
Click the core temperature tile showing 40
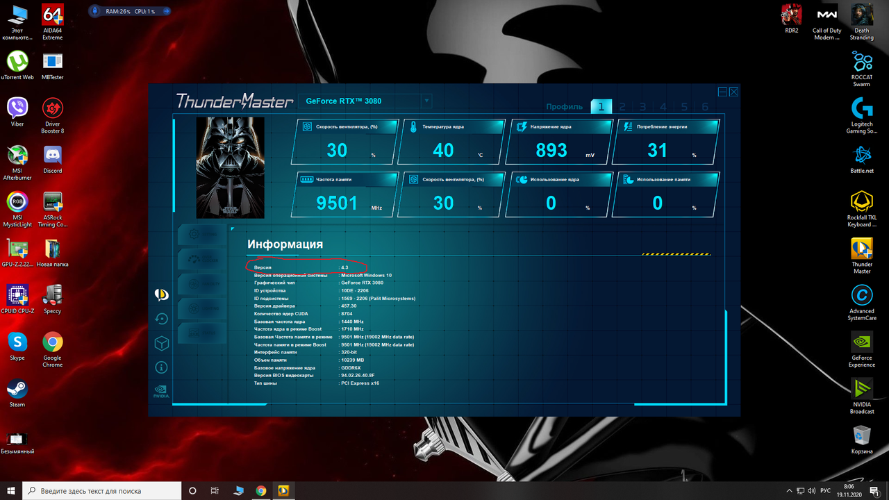[451, 142]
